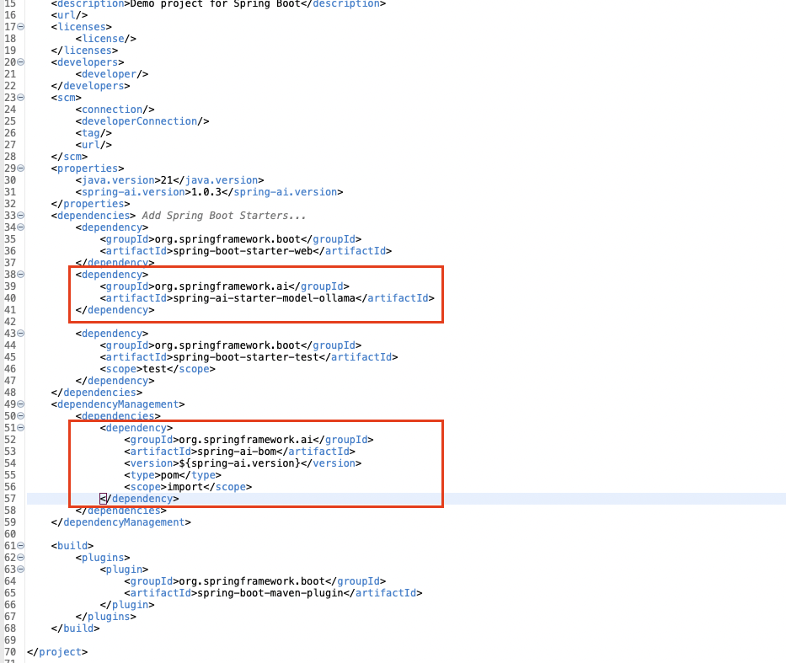
Task: Click line number 70 in the gutter
Action: pyautogui.click(x=10, y=652)
